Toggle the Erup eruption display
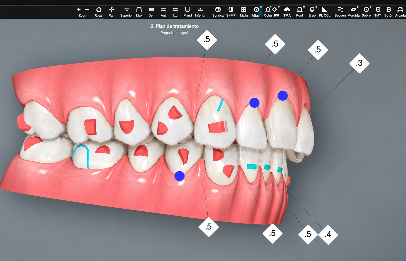Screen dimensions: 406x261 click(x=312, y=12)
